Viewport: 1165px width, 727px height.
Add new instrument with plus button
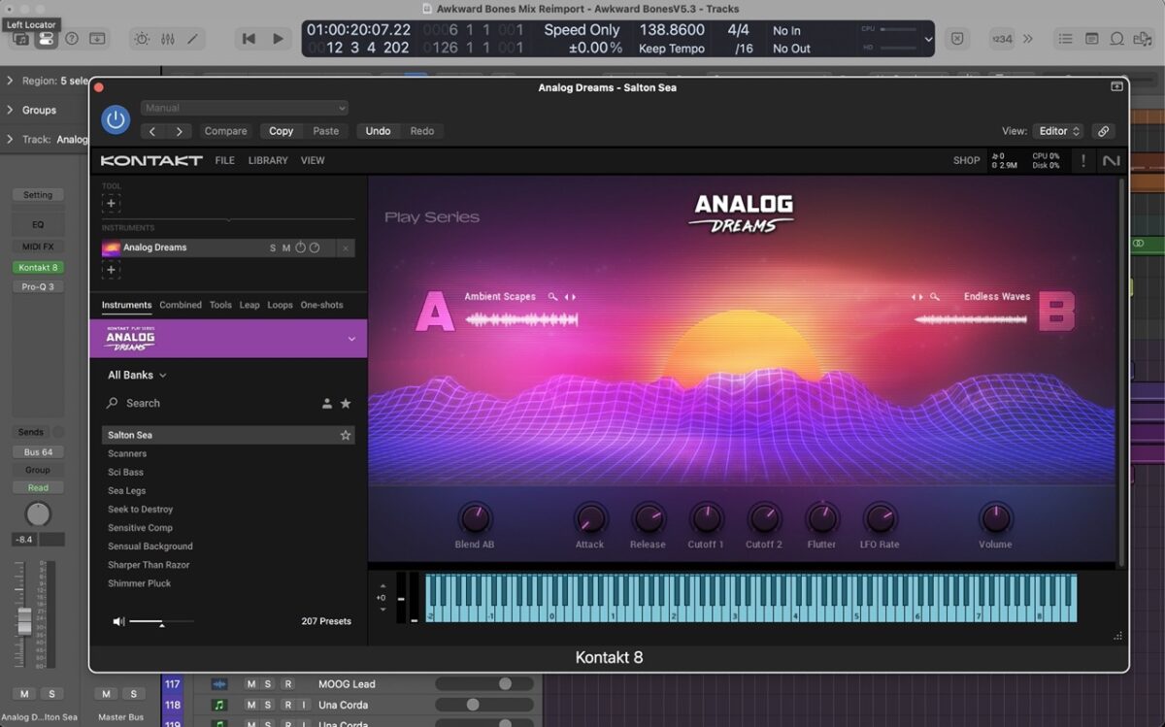[111, 270]
